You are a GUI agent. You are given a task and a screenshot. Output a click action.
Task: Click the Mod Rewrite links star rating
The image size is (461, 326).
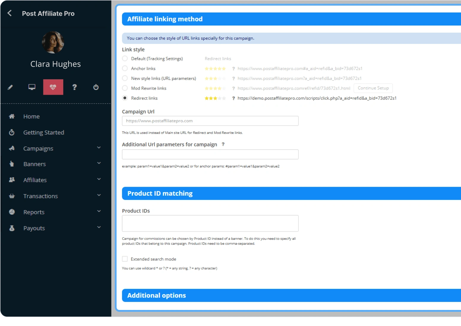pyautogui.click(x=215, y=88)
